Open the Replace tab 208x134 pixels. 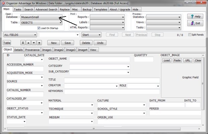click(65, 9)
